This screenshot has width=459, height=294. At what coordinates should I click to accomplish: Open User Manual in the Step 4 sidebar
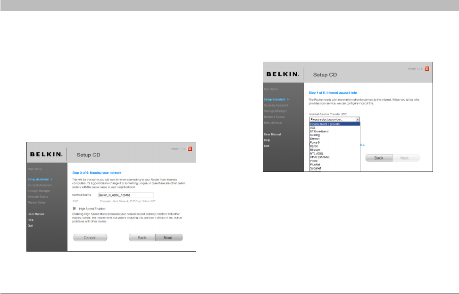pyautogui.click(x=272, y=134)
